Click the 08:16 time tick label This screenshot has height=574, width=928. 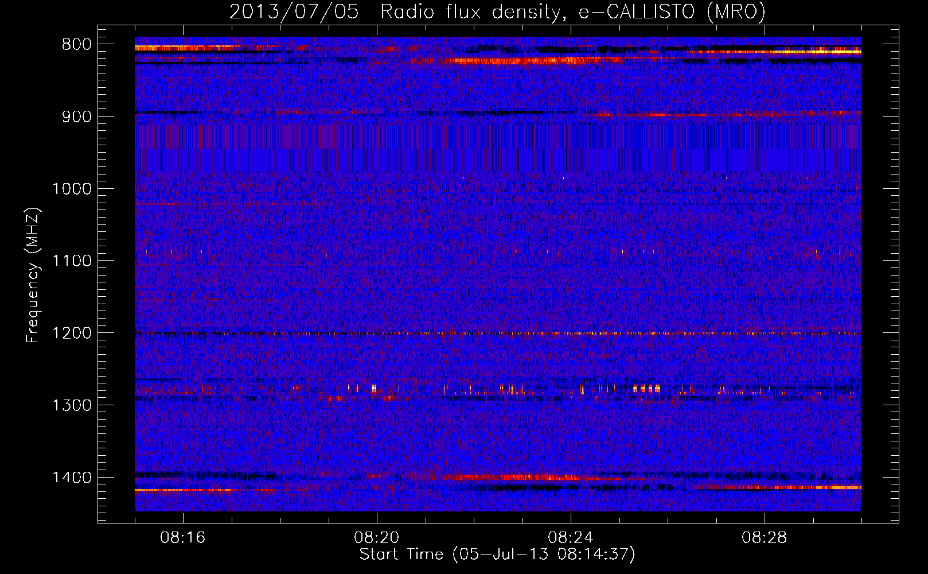183,538
